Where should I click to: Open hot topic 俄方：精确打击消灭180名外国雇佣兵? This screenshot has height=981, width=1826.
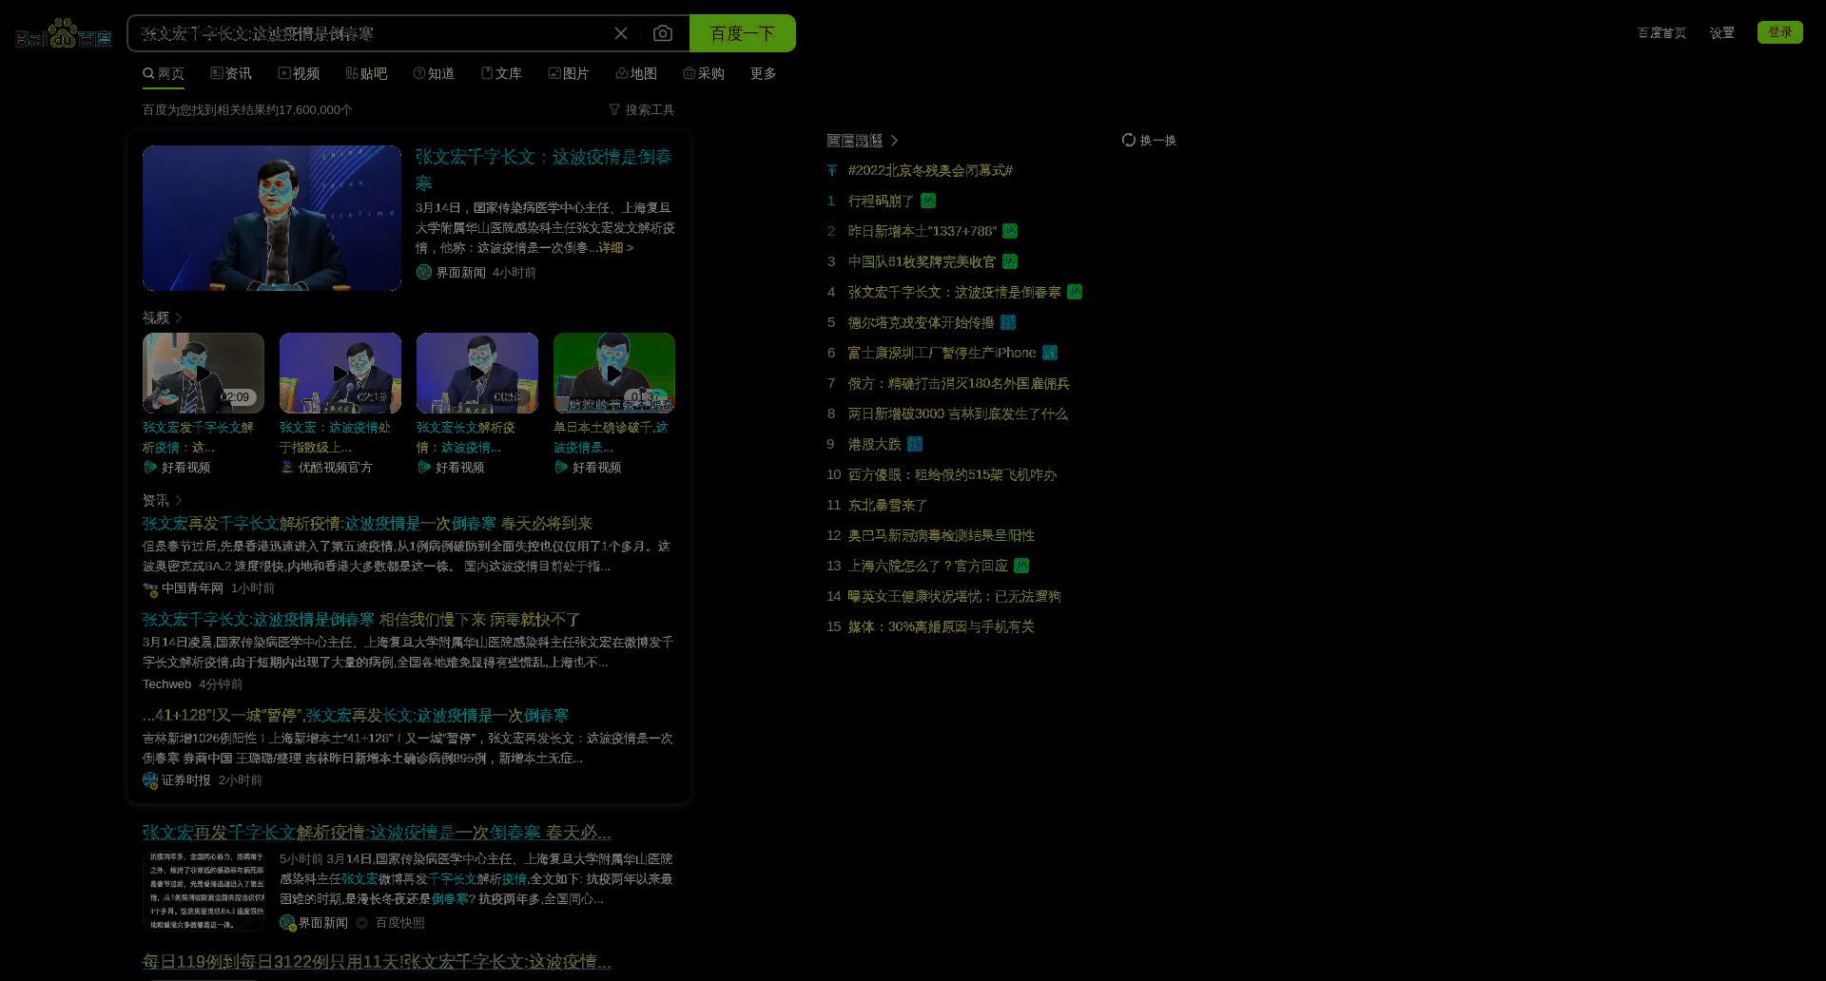click(959, 383)
